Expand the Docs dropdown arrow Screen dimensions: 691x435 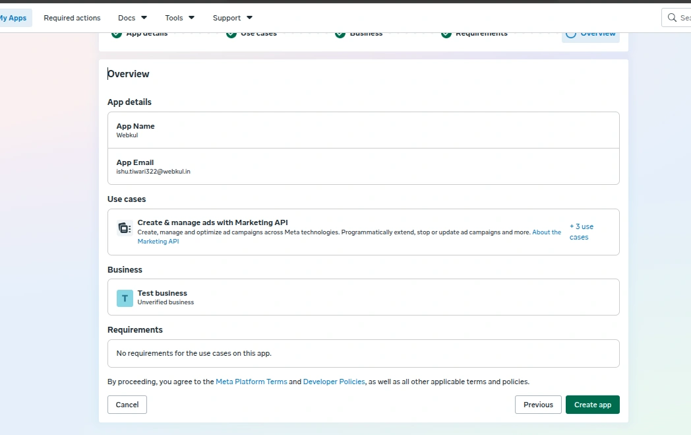[144, 18]
